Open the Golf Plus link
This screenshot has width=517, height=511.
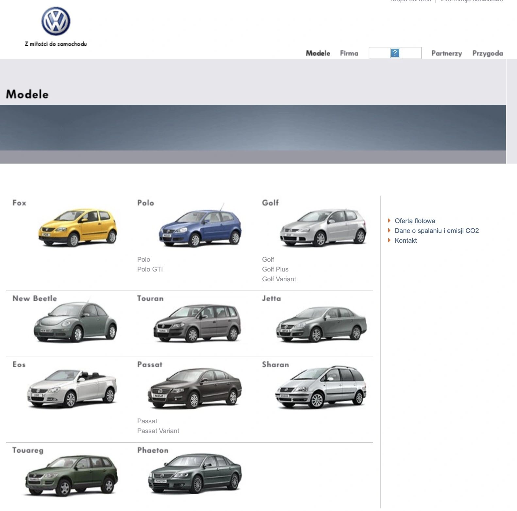(275, 269)
